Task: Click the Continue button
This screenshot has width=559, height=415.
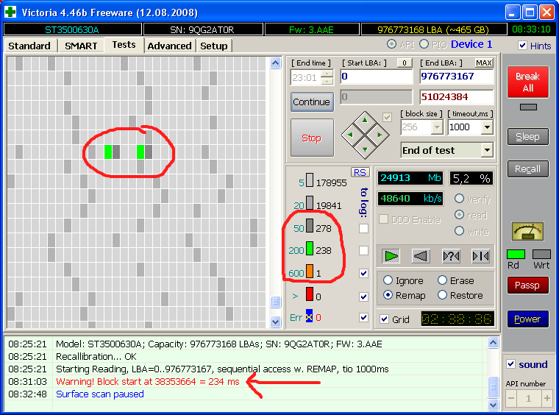Action: (312, 102)
